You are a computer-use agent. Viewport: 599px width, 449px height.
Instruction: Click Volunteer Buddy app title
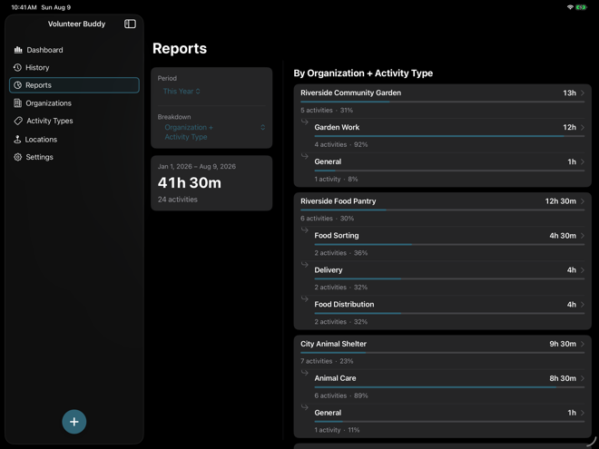pos(76,24)
